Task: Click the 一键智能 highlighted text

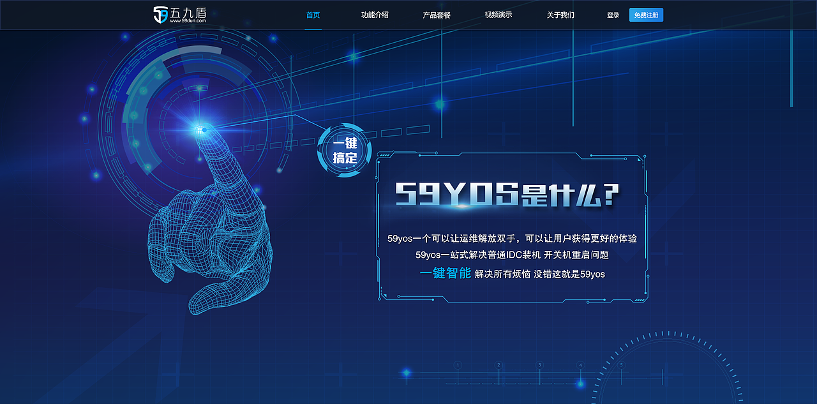Action: tap(446, 274)
